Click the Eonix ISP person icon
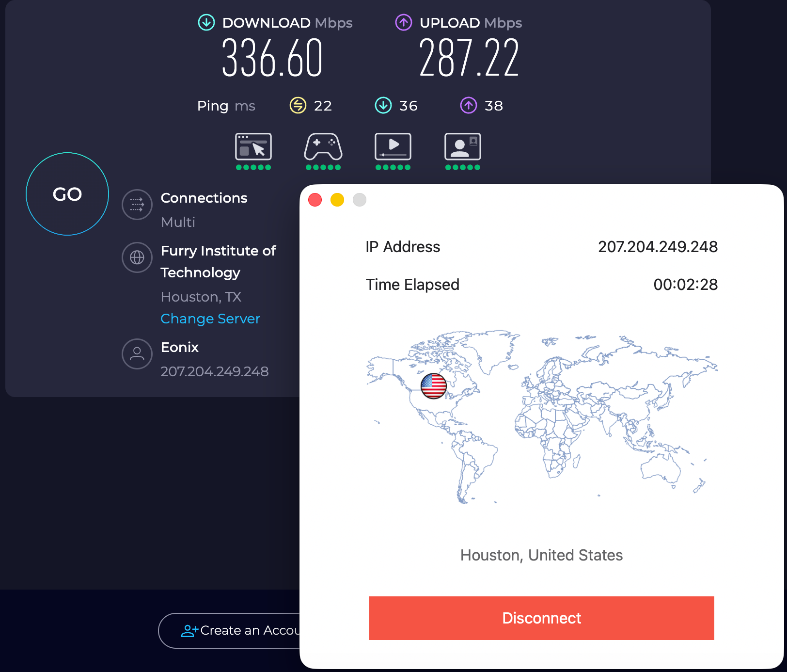787x672 pixels. pyautogui.click(x=137, y=354)
